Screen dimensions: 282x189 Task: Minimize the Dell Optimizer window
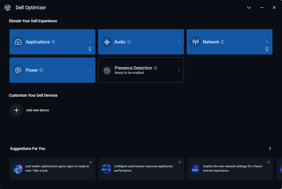pos(262,8)
